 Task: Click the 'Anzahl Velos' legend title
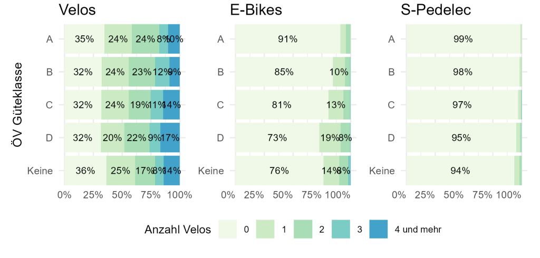[x=177, y=230]
